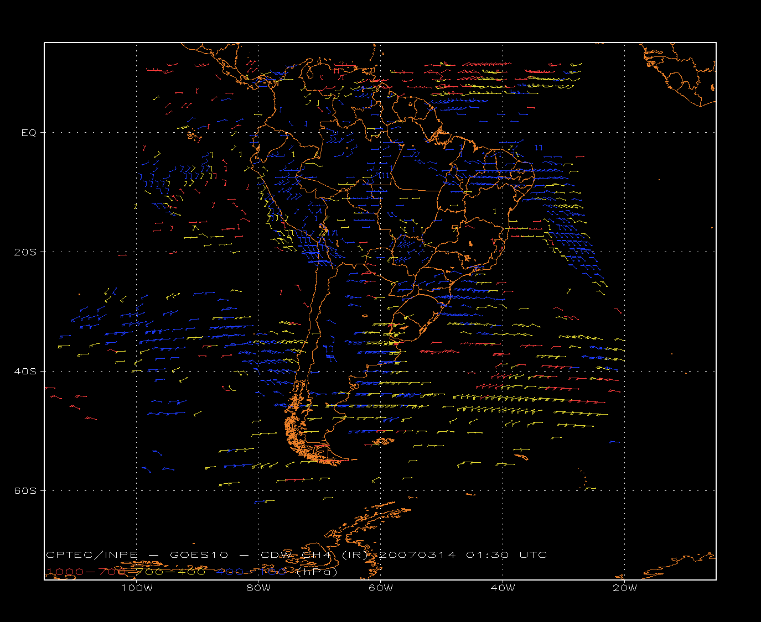Click the 20W longitude label

click(x=625, y=588)
